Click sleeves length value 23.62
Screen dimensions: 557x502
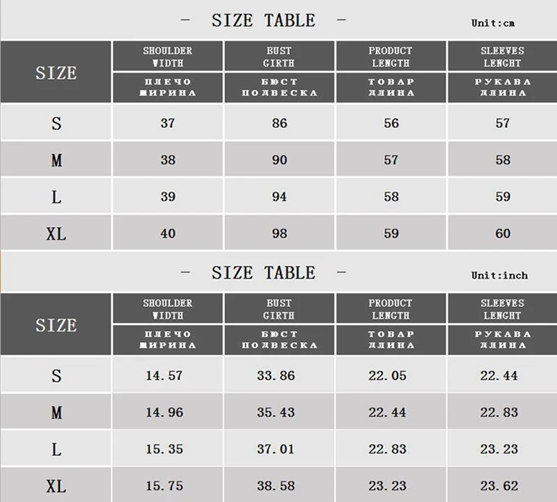point(499,486)
